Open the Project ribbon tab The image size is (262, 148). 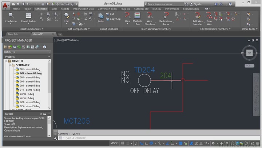coord(27,9)
